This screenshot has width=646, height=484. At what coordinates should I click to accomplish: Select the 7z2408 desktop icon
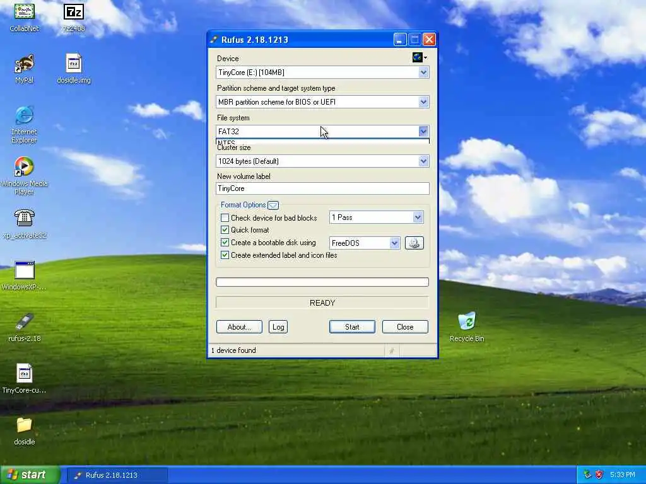(74, 17)
